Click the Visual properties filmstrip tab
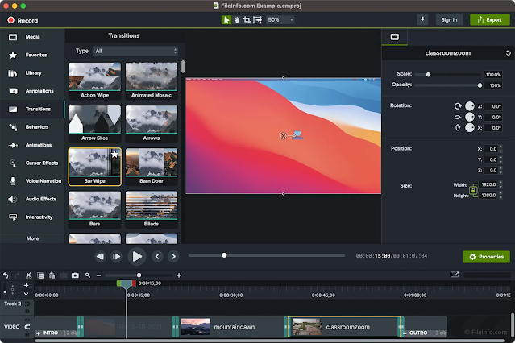 click(x=394, y=37)
